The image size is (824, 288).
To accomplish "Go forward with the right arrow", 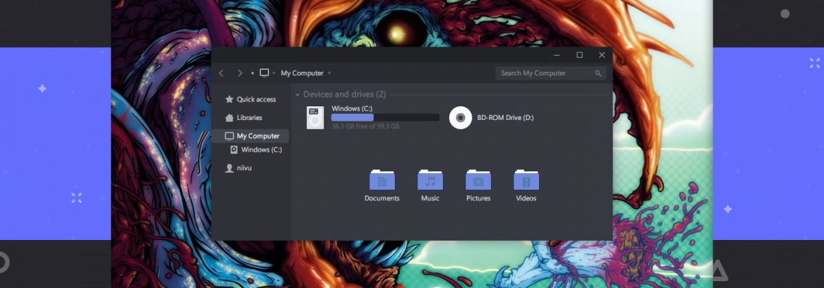I will click(240, 73).
